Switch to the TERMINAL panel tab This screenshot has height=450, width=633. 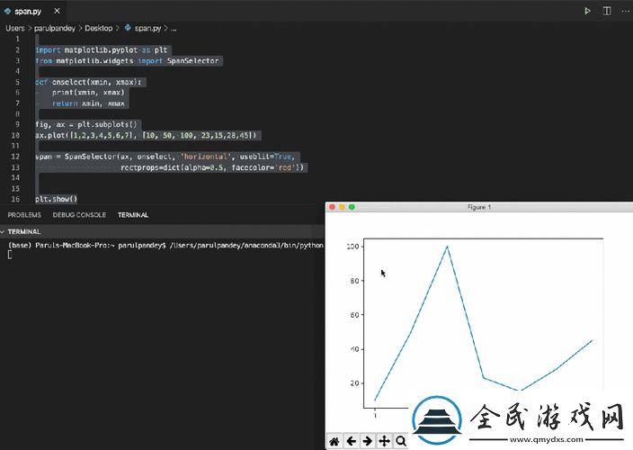tap(133, 215)
